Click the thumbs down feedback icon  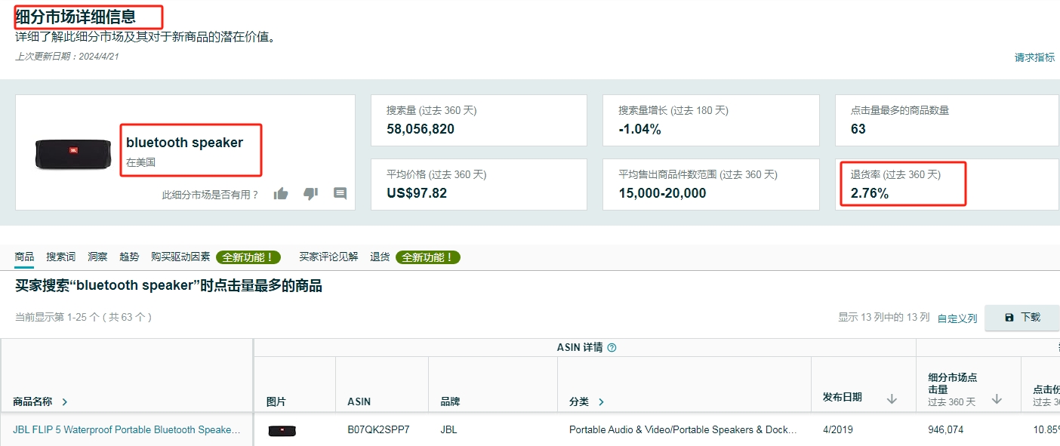(310, 194)
